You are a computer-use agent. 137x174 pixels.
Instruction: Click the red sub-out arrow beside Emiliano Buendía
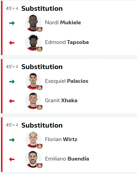(12, 159)
